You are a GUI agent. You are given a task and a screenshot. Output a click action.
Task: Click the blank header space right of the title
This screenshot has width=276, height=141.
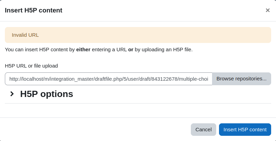pyautogui.click(x=163, y=10)
